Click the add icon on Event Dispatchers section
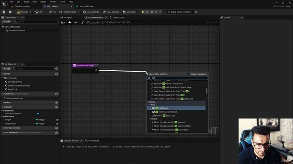The width and height of the screenshot is (293, 164). (56, 128)
